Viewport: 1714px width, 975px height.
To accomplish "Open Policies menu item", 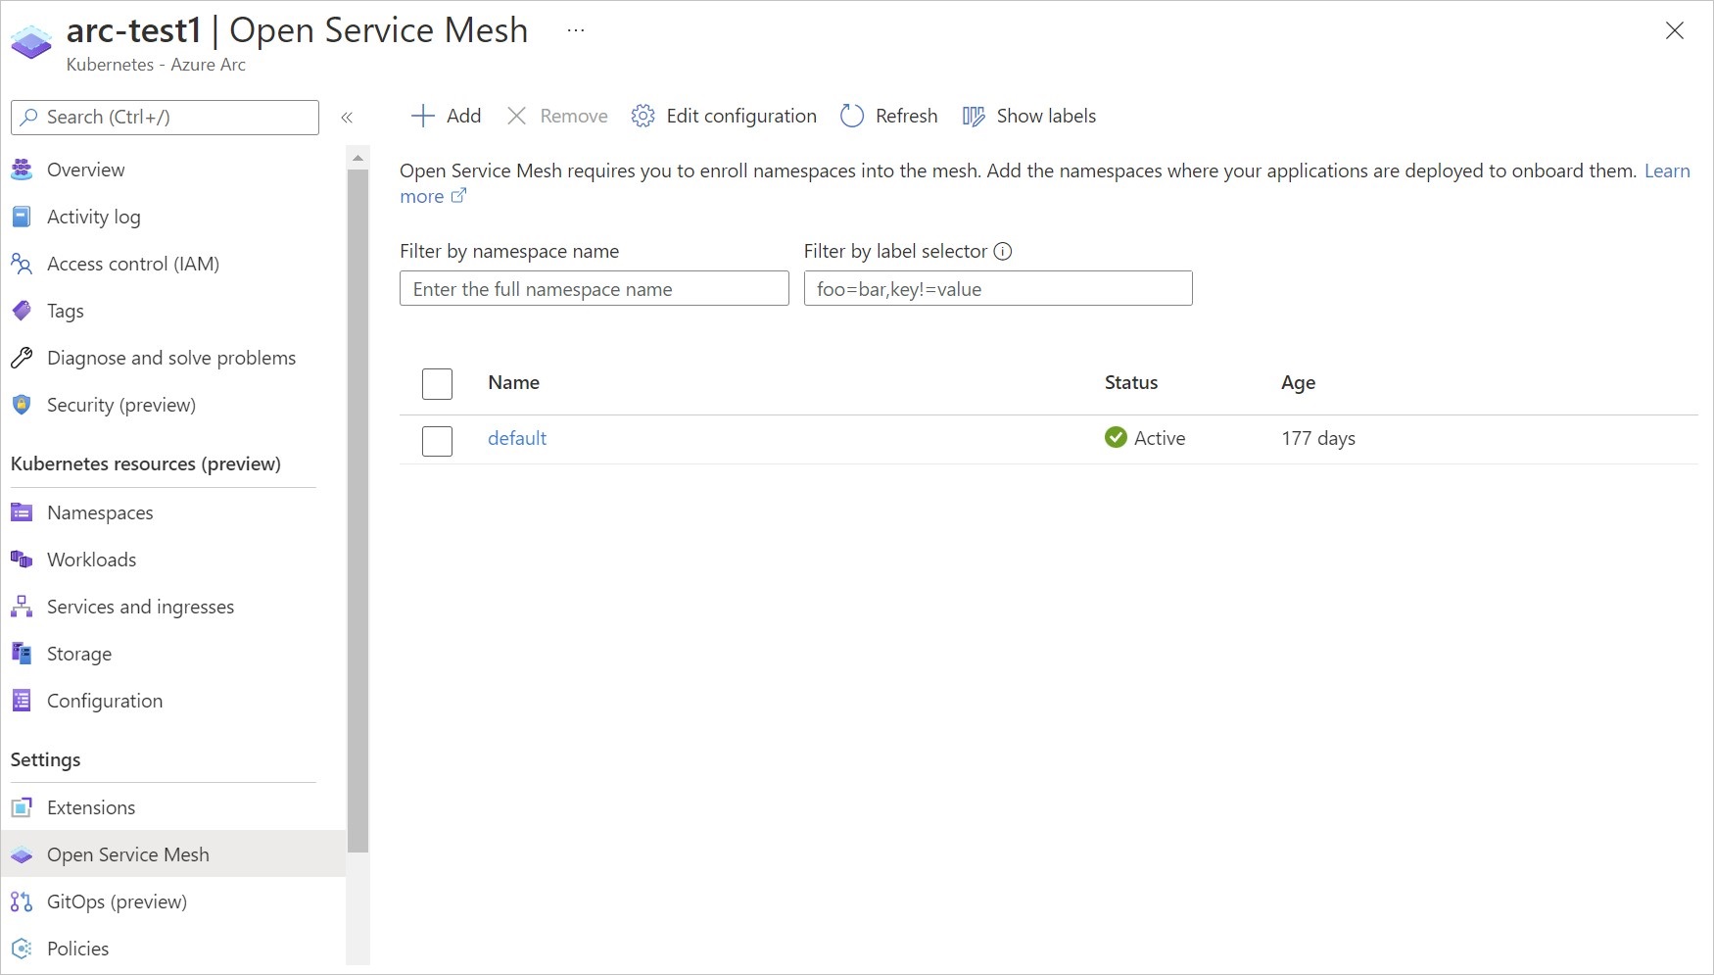I will coord(77,949).
